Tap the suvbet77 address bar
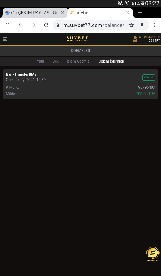Screen dimensions: 161x276 [94, 25]
